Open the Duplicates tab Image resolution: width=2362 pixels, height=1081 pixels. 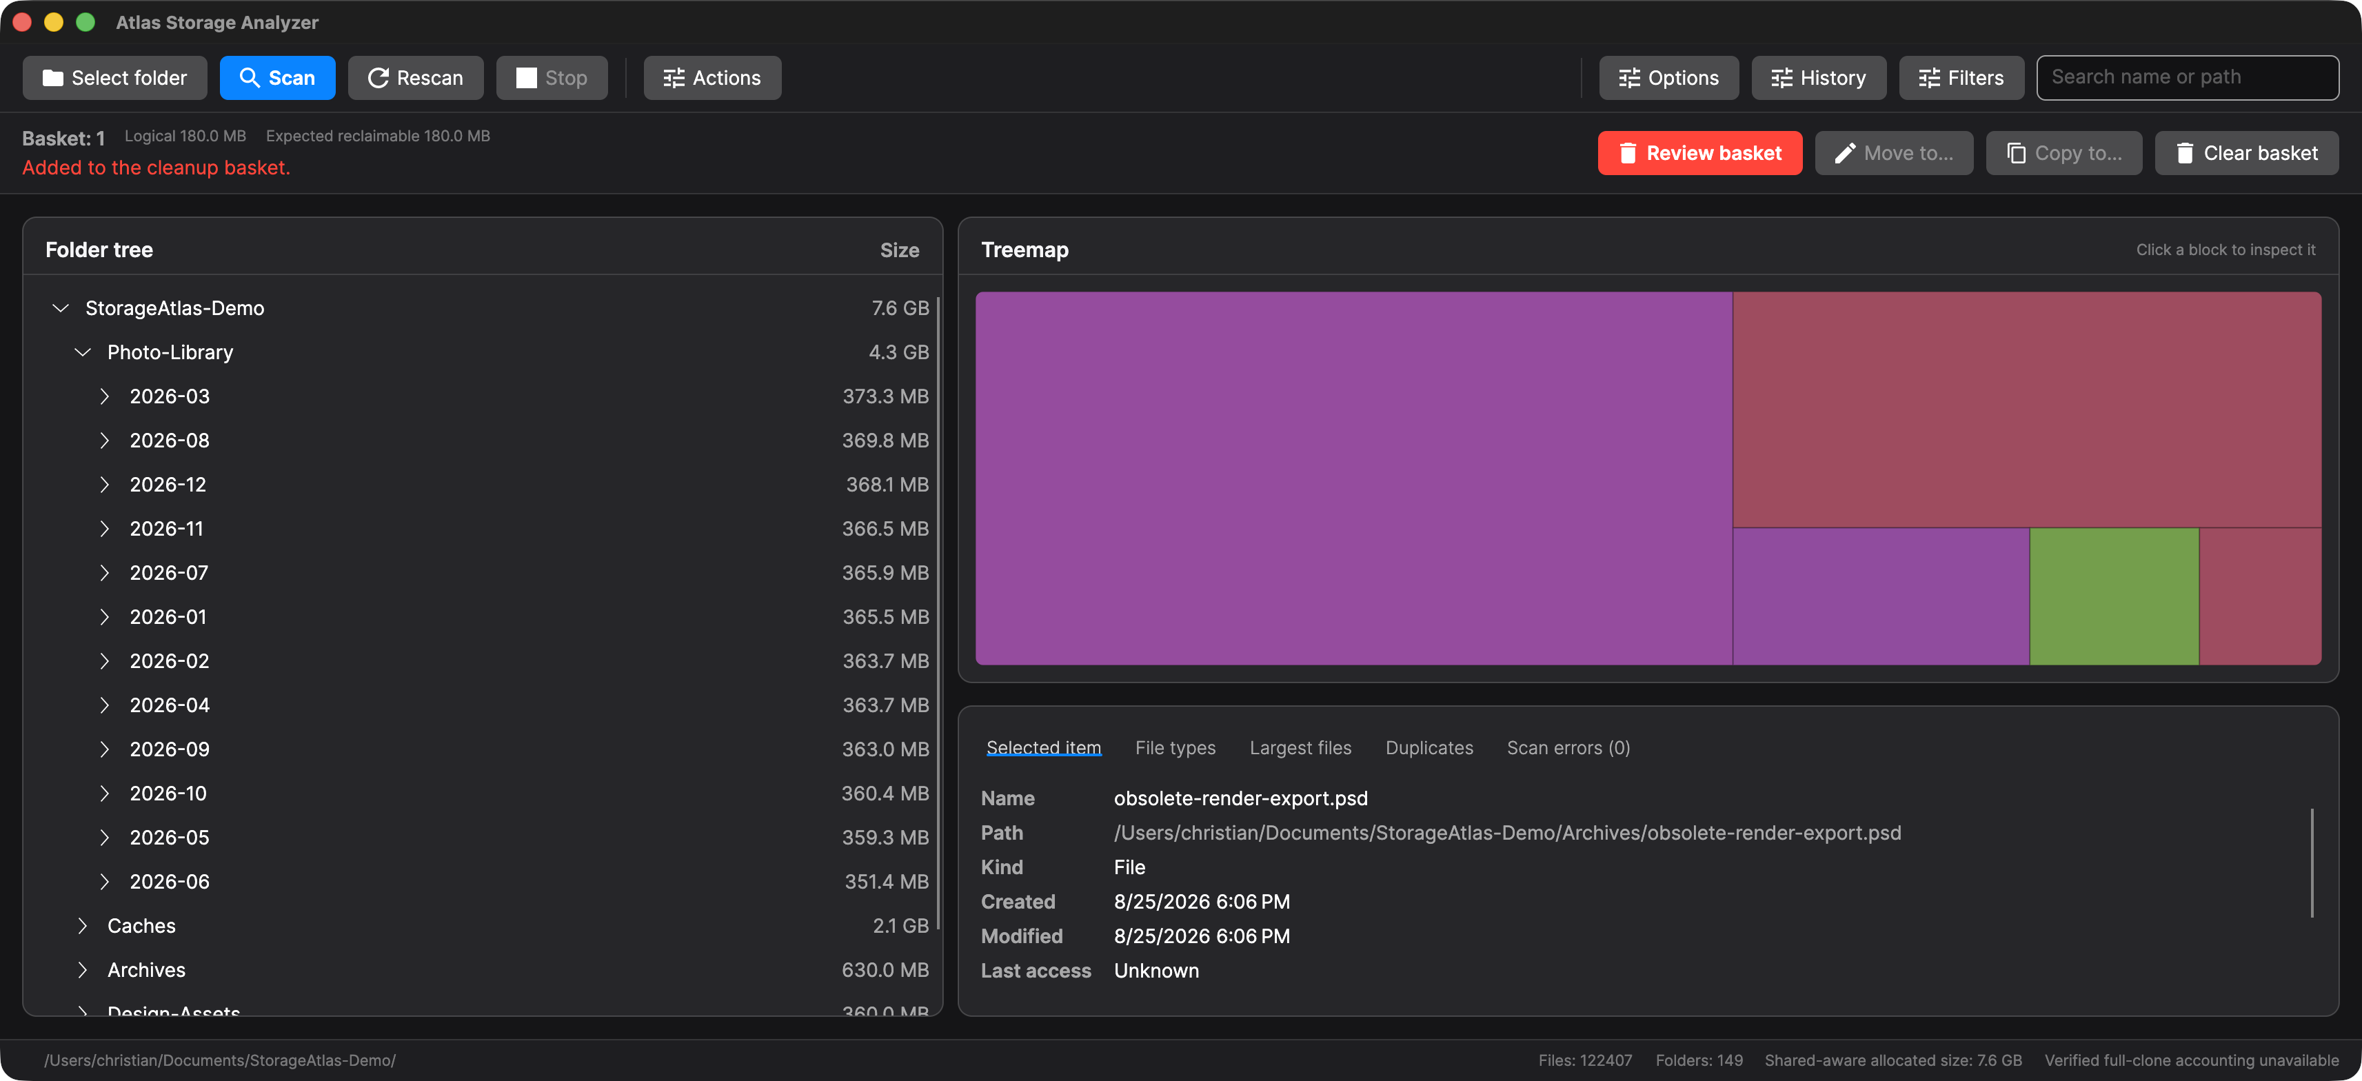(1429, 748)
